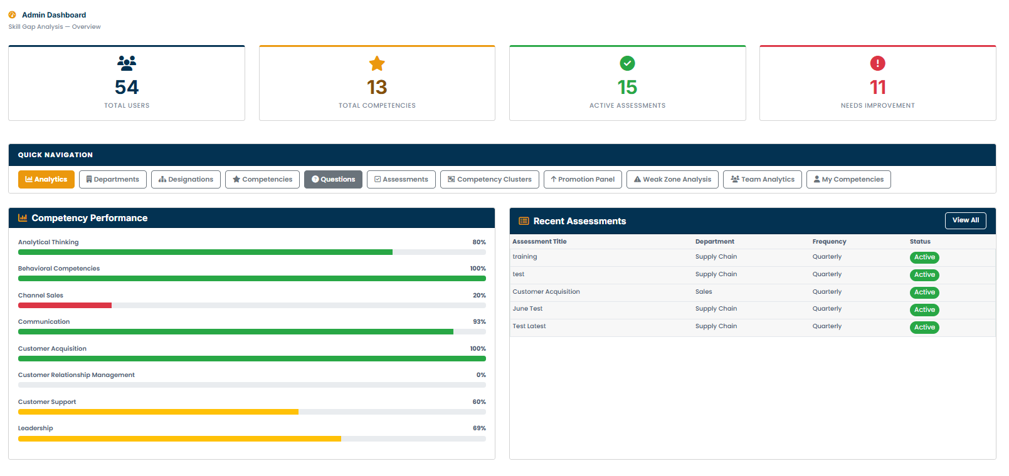The height and width of the screenshot is (476, 1009).
Task: Open Departments from quick navigation
Action: point(113,179)
